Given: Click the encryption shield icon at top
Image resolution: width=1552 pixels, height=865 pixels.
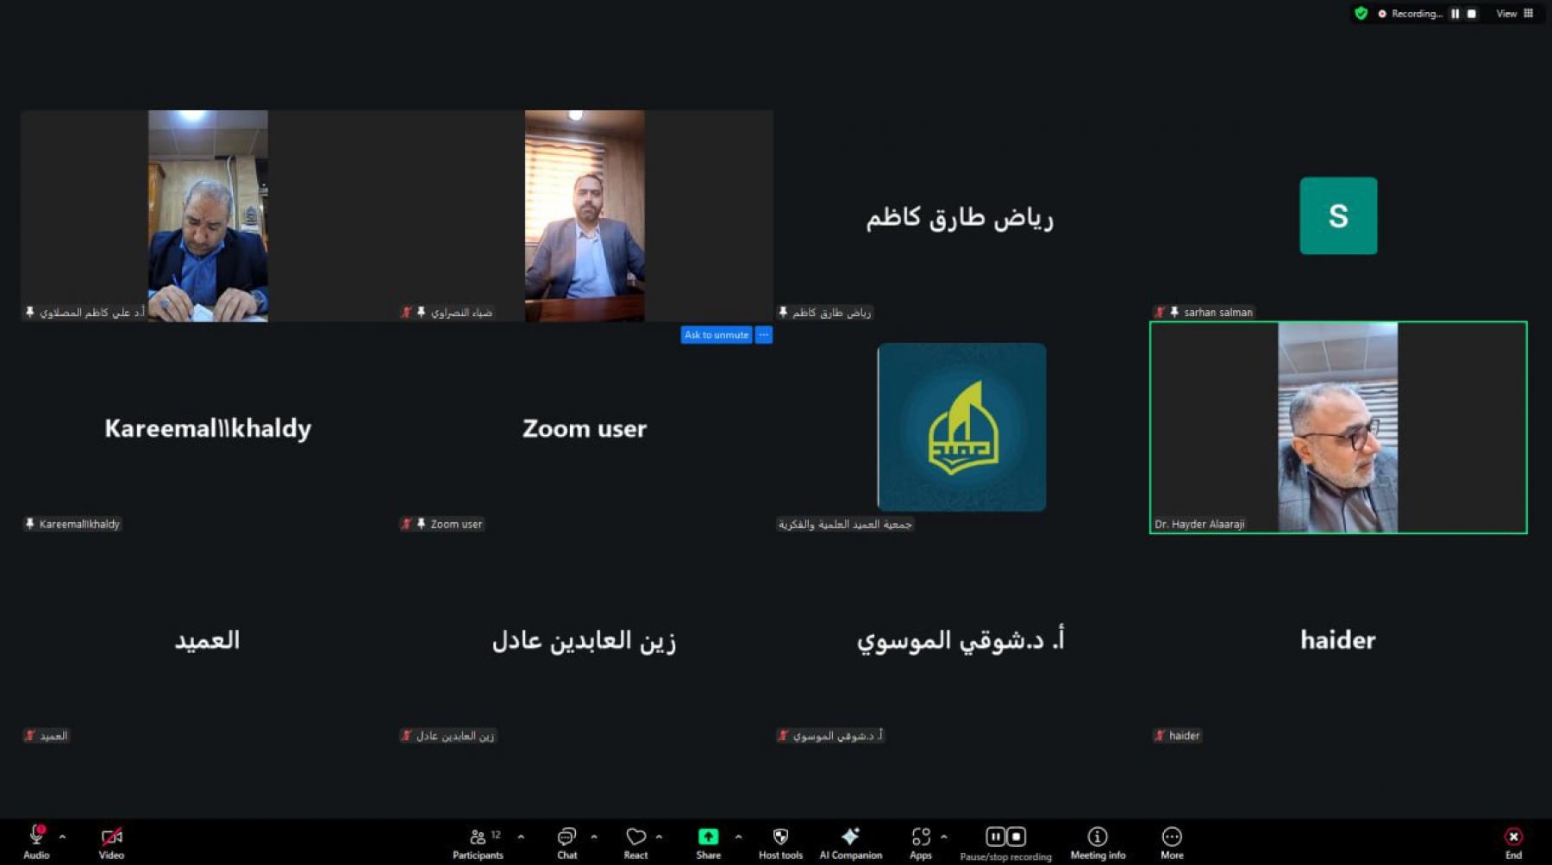Looking at the screenshot, I should pos(1361,14).
